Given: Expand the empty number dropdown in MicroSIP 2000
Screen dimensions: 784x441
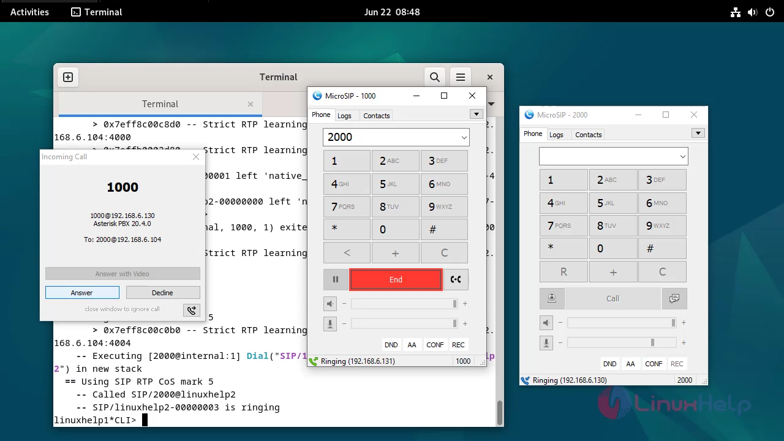Looking at the screenshot, I should pos(682,156).
